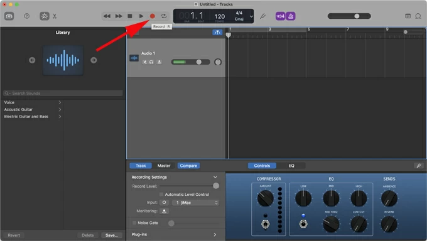Click the tuner fork icon

coord(262,16)
